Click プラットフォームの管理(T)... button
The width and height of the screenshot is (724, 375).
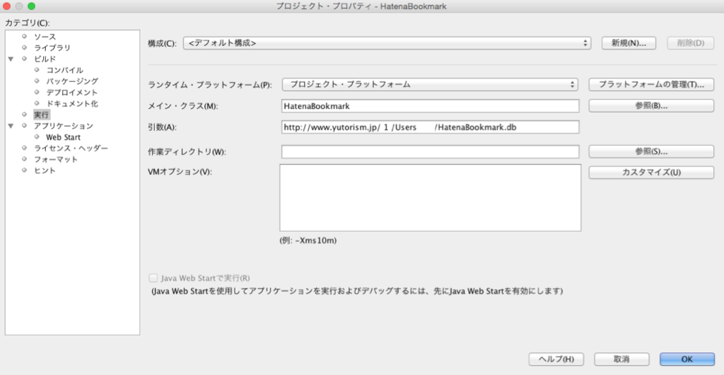[651, 84]
